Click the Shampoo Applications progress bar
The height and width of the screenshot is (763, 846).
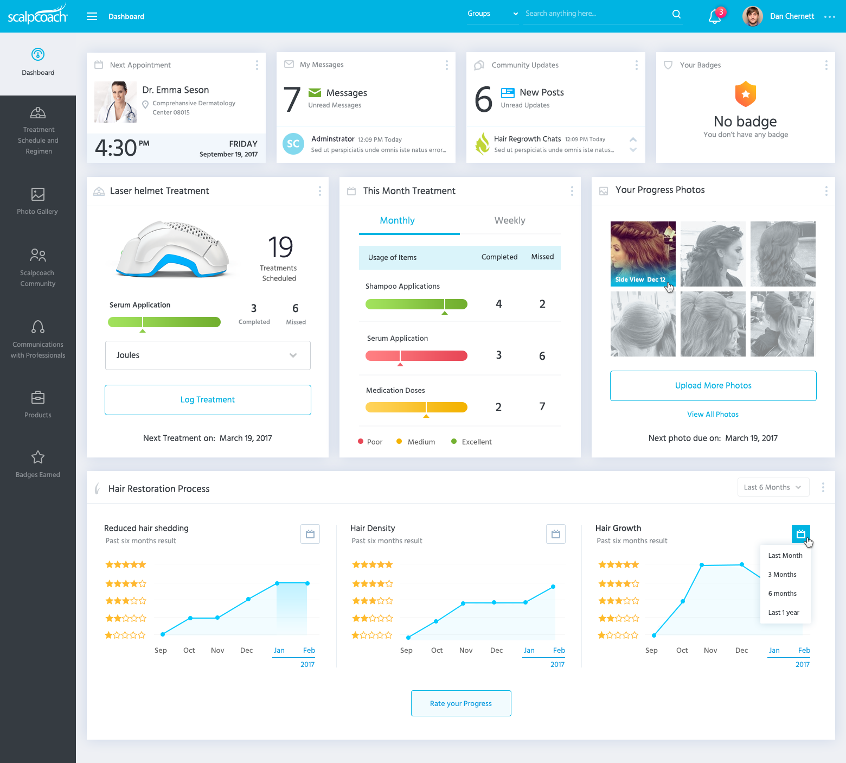[x=416, y=304]
